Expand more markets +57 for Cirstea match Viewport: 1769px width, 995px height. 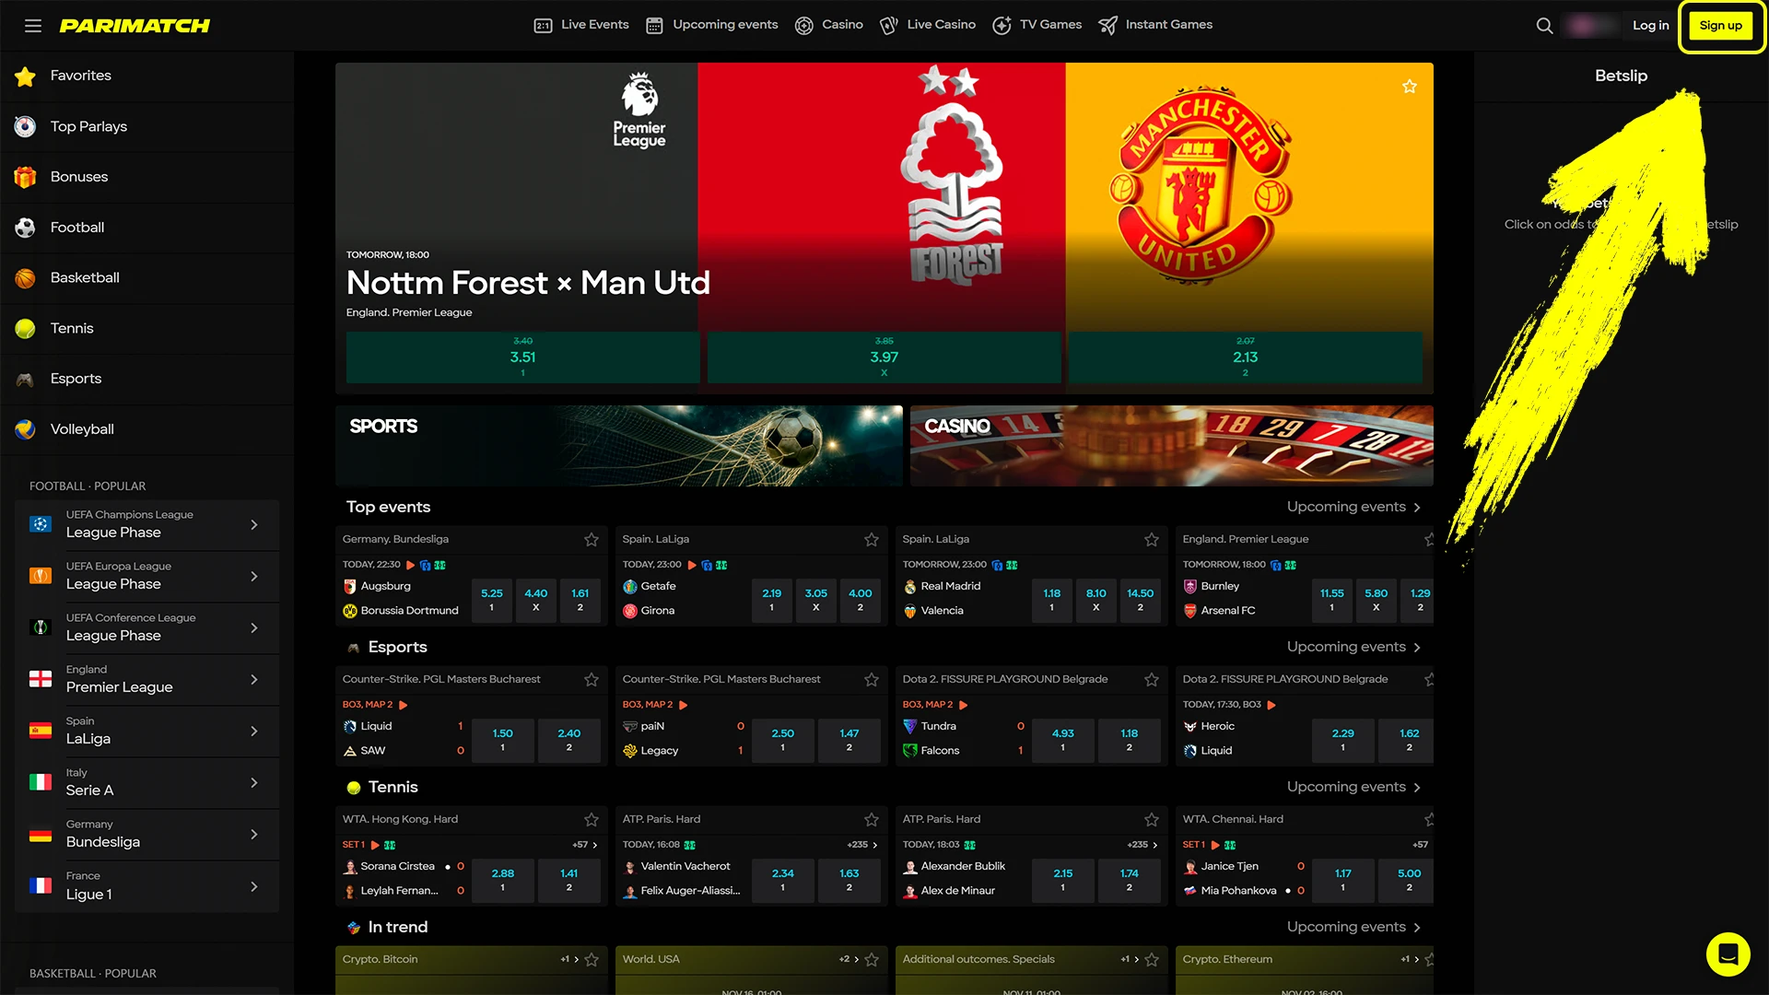point(585,845)
